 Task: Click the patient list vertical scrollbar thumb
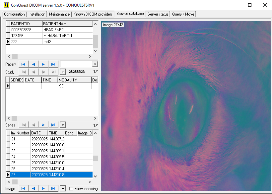click(x=95, y=41)
